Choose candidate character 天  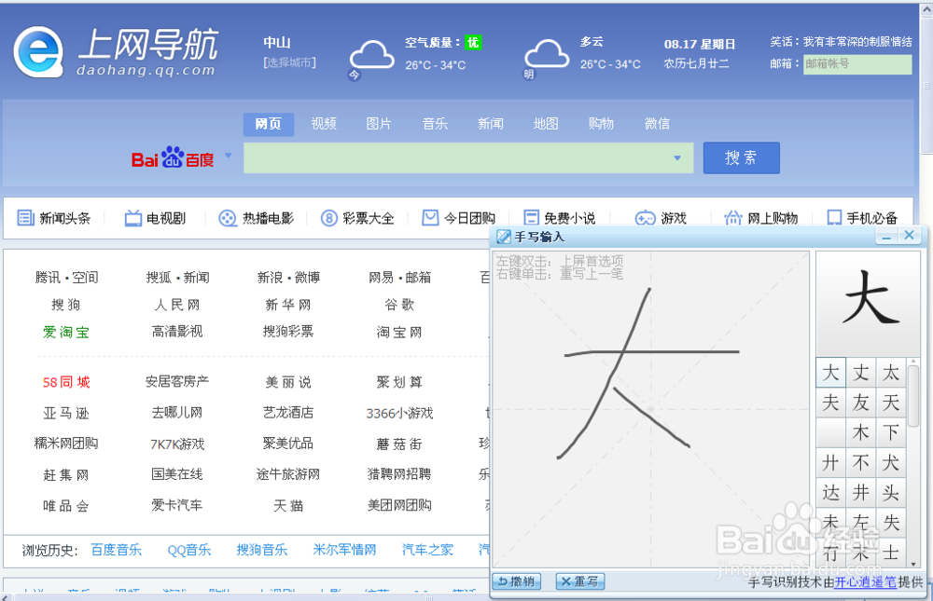click(x=891, y=403)
